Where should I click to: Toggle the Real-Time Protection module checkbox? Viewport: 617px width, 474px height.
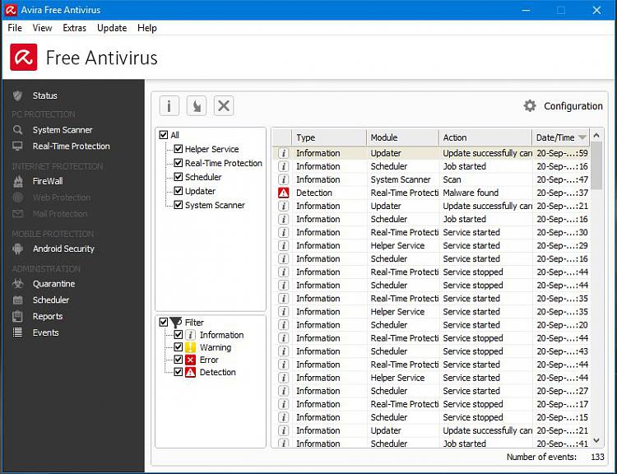coord(179,163)
